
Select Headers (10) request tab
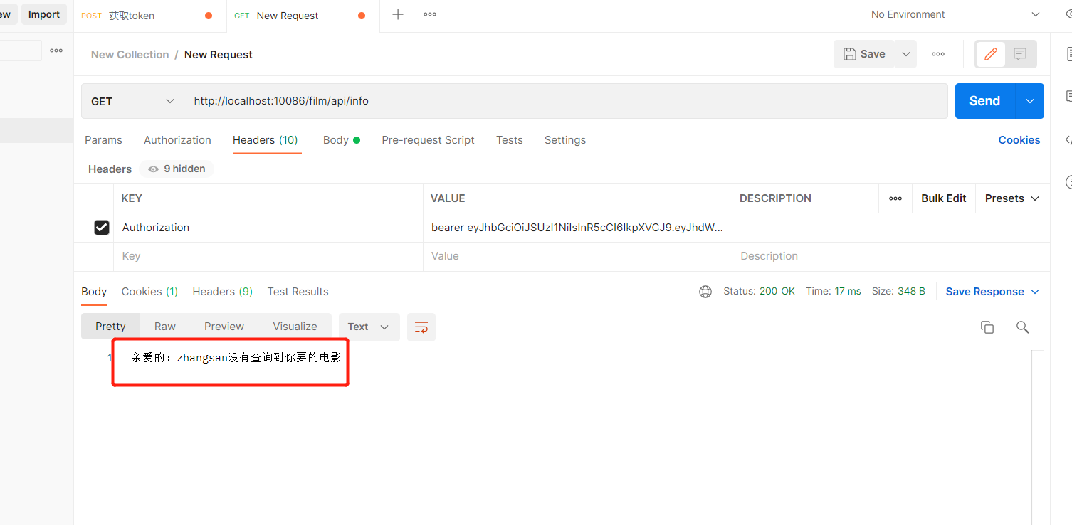click(266, 140)
